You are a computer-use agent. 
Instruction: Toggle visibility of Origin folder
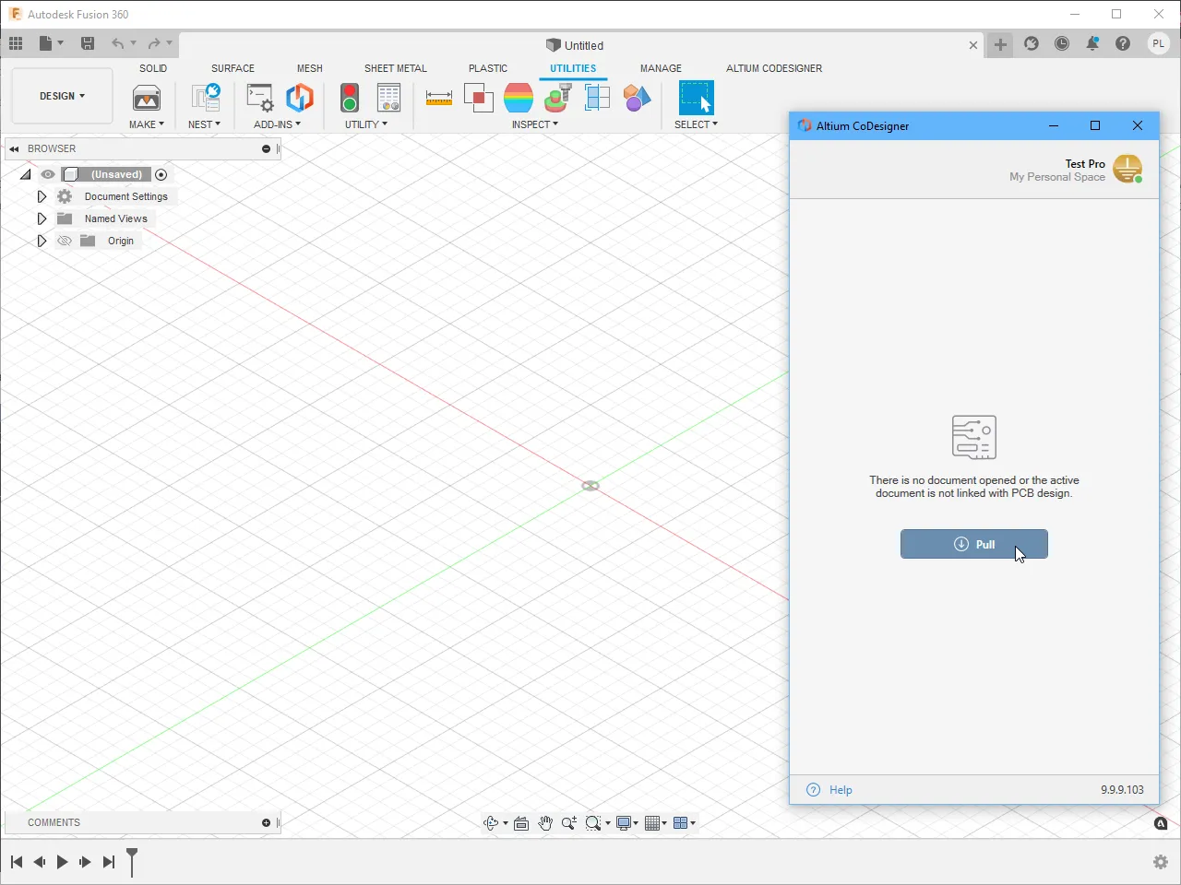pyautogui.click(x=65, y=241)
